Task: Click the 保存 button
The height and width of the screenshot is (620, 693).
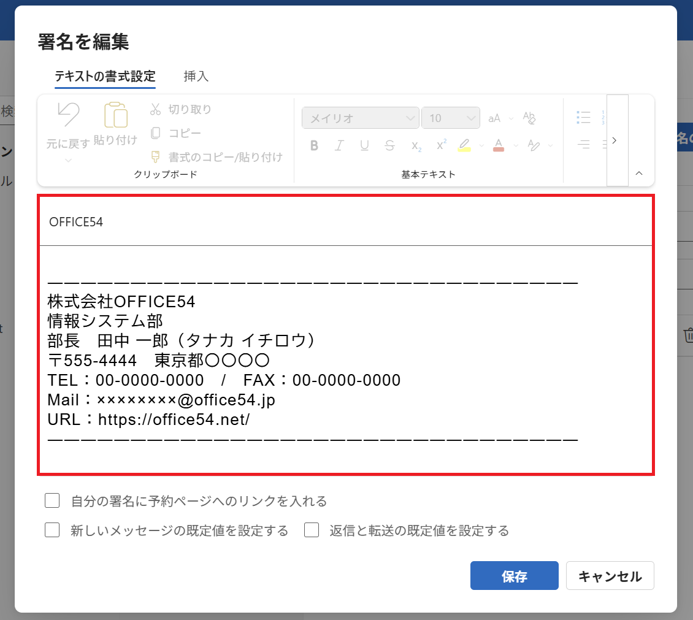Action: pos(514,575)
